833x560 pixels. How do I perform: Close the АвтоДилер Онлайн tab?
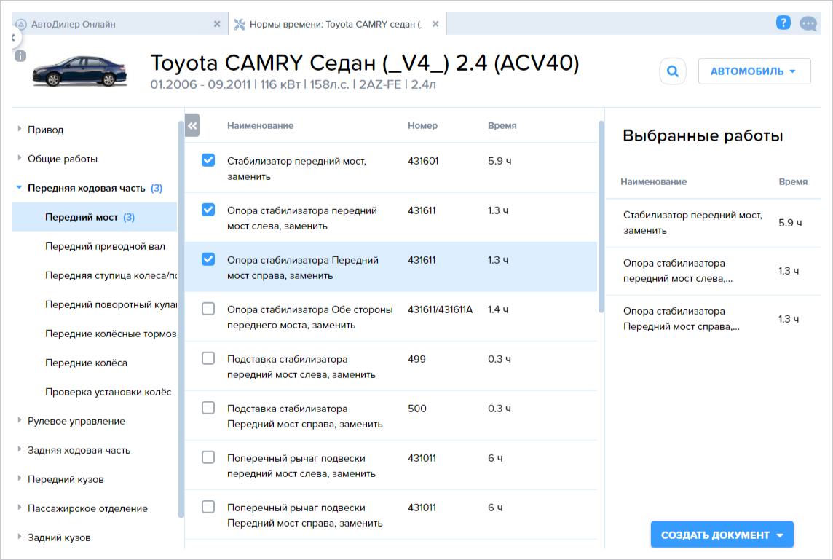pyautogui.click(x=217, y=24)
